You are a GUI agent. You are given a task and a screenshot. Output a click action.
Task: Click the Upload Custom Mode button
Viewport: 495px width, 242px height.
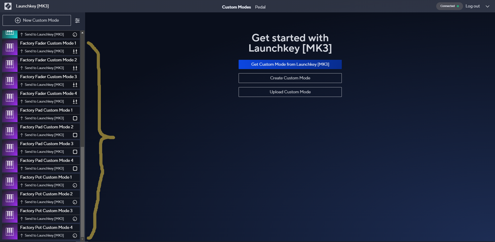[290, 92]
